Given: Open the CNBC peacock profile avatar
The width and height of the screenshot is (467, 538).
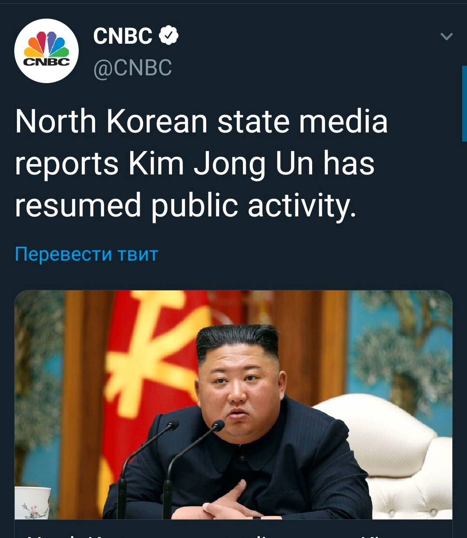Looking at the screenshot, I should tap(46, 51).
